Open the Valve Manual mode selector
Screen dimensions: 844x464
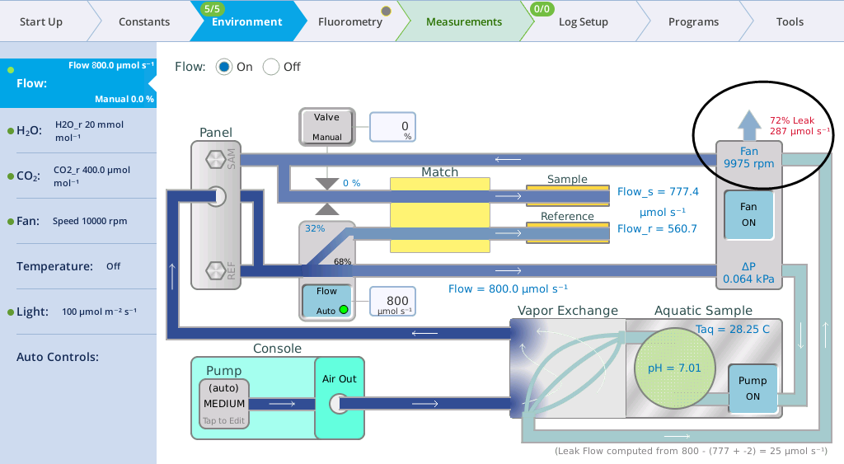pyautogui.click(x=326, y=126)
